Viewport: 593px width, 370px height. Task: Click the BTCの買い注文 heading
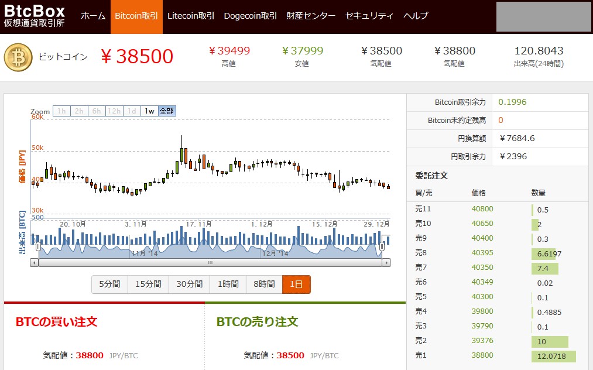coord(57,322)
